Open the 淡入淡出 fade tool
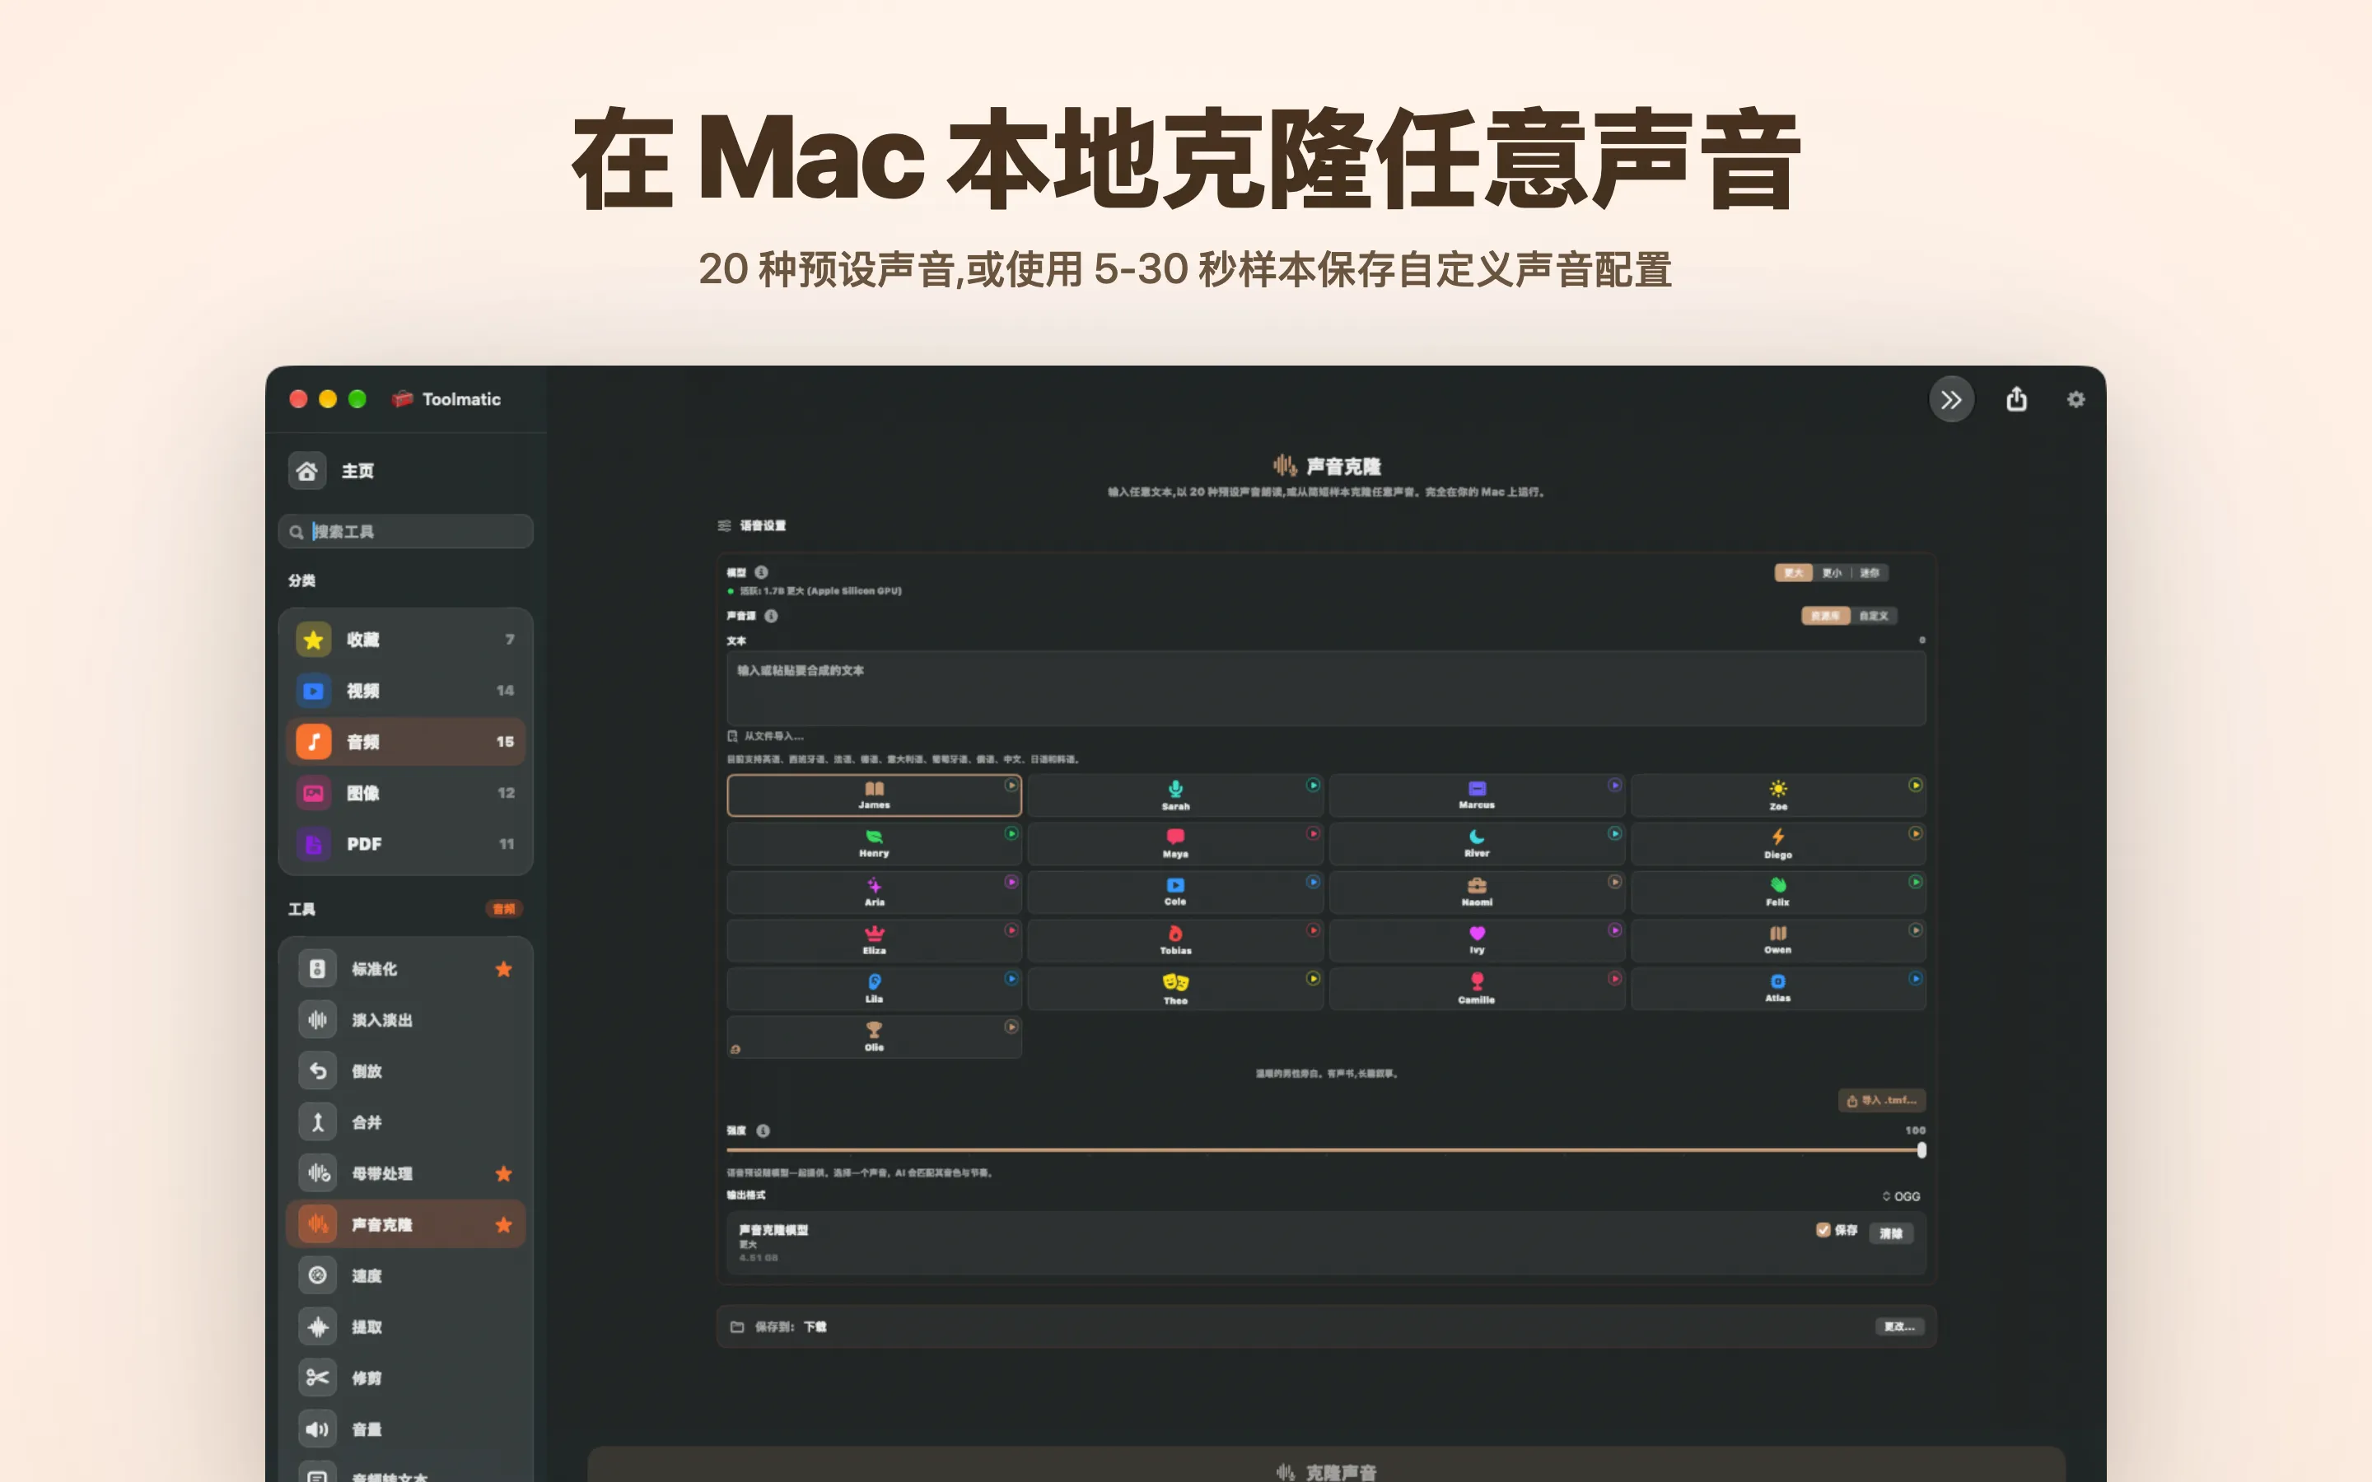The height and width of the screenshot is (1482, 2372). 406,1019
